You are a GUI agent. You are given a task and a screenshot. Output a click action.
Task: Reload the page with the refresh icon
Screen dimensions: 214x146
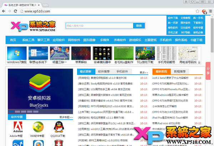[x=15, y=11]
